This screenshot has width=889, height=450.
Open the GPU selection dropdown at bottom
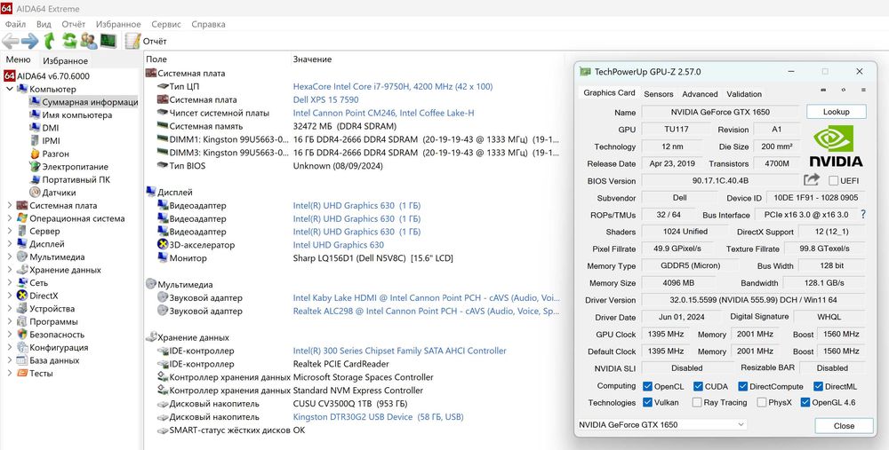[x=661, y=425]
